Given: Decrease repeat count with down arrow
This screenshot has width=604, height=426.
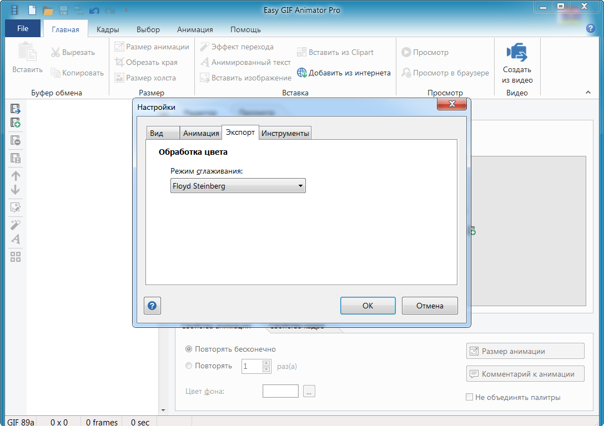Looking at the screenshot, I should tap(266, 369).
